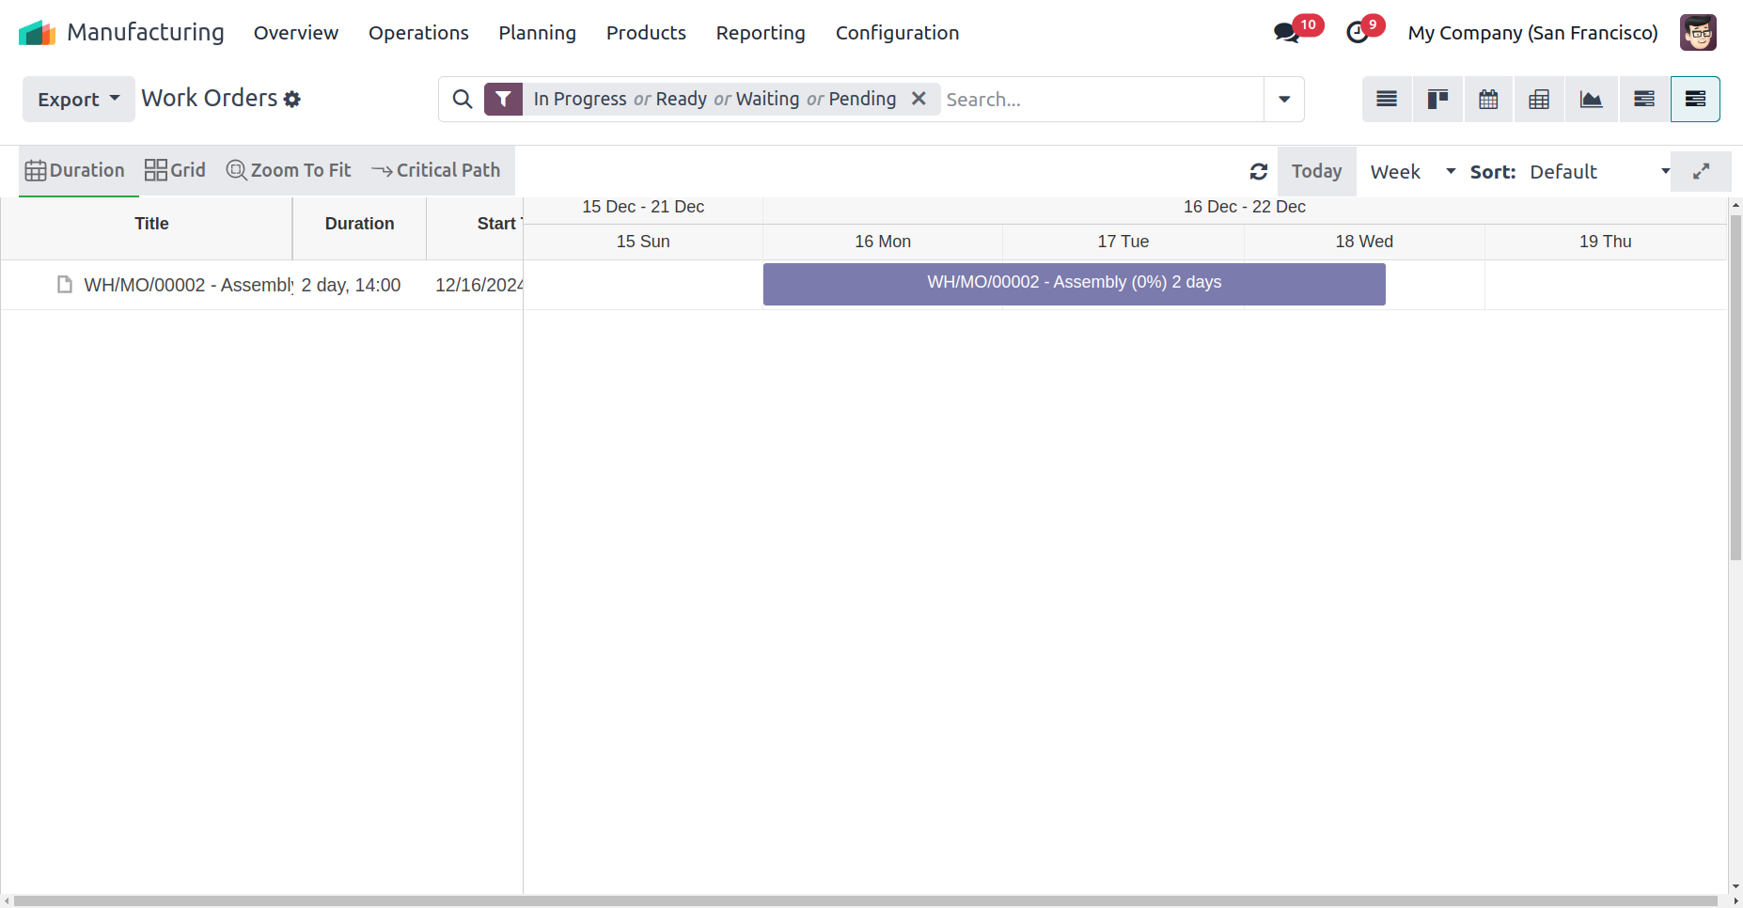This screenshot has height=908, width=1743.
Task: Click the Today button
Action: (1316, 172)
